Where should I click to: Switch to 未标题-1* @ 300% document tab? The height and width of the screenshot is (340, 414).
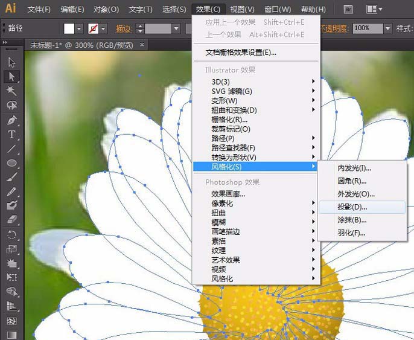coord(81,45)
